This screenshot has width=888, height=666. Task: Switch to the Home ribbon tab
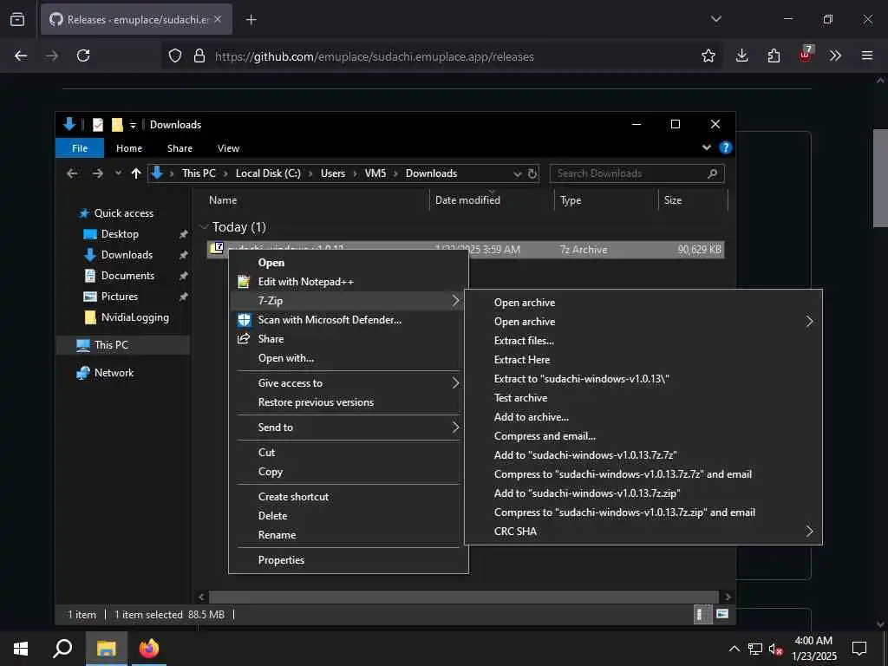129,148
